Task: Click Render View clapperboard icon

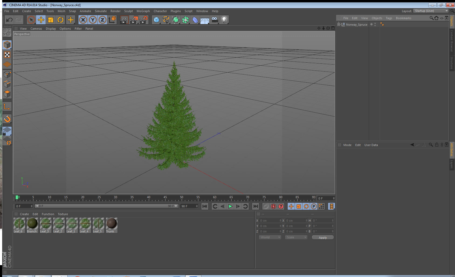Action: click(124, 20)
